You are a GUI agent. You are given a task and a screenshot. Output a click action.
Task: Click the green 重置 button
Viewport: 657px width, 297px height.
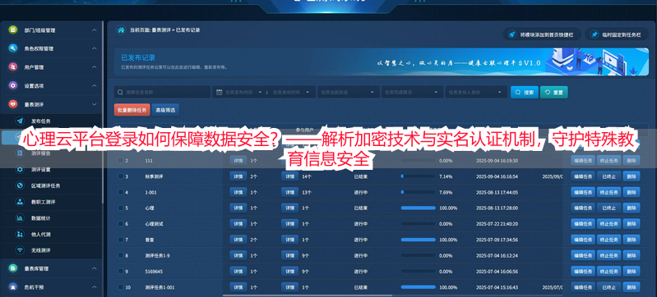(554, 93)
